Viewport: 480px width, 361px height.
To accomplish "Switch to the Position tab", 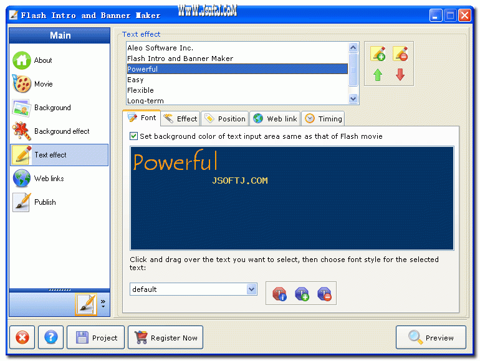I will [x=224, y=119].
